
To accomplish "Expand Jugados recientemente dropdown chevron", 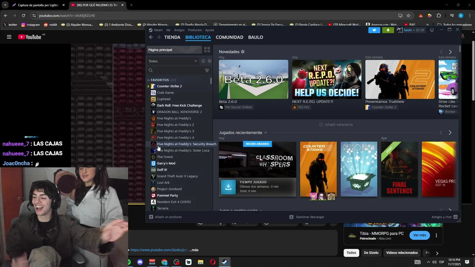I will point(266,133).
